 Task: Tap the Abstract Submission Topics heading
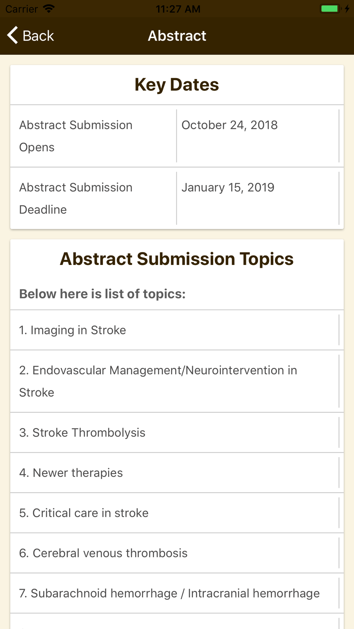point(177,259)
